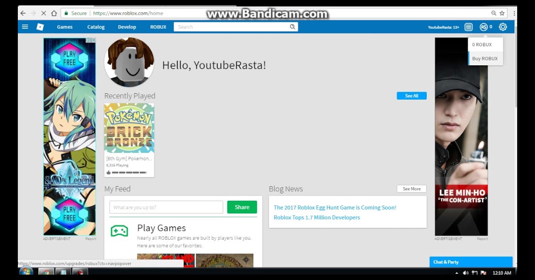The height and width of the screenshot is (280, 535).
Task: Click the secure padlock icon
Action: click(x=66, y=13)
